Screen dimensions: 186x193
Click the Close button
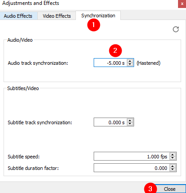[170, 189]
